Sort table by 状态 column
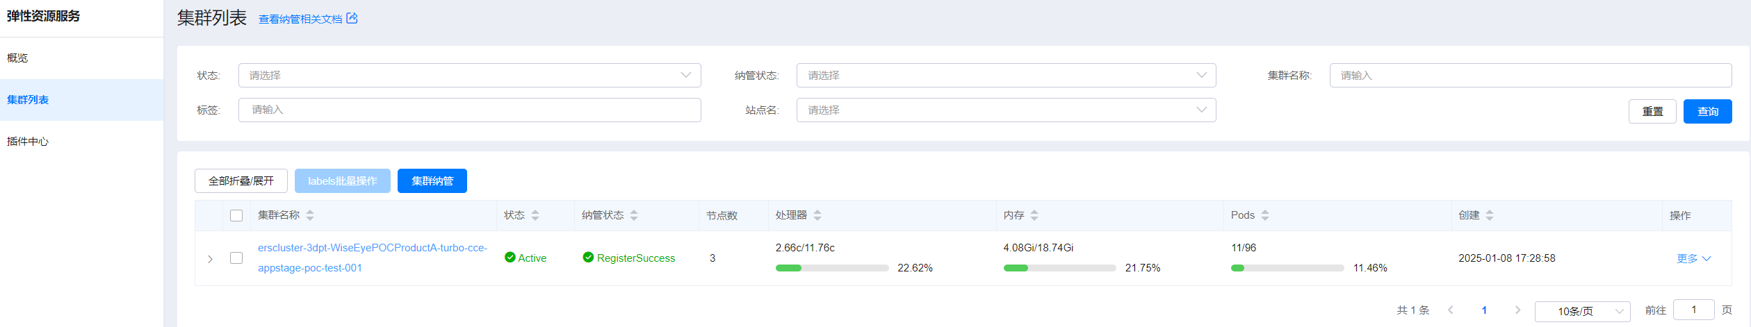 [535, 215]
